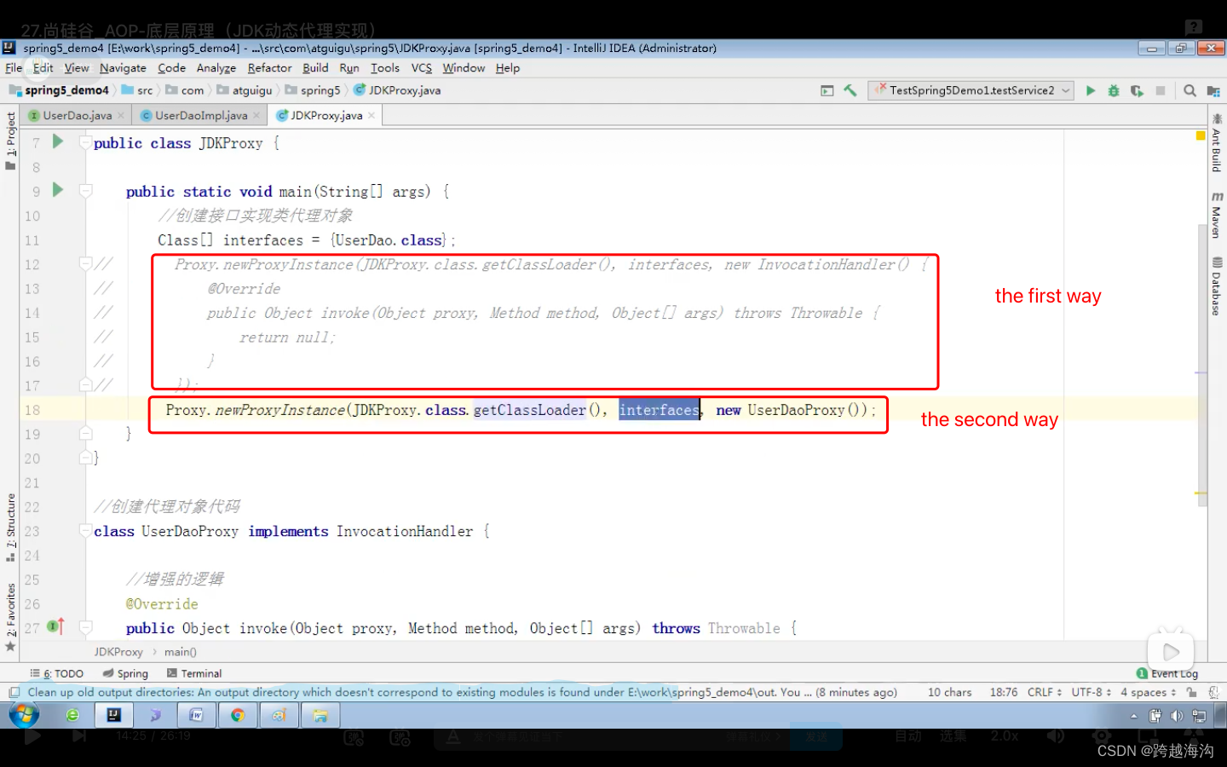Run with coverage icon
The width and height of the screenshot is (1227, 767).
(1137, 90)
